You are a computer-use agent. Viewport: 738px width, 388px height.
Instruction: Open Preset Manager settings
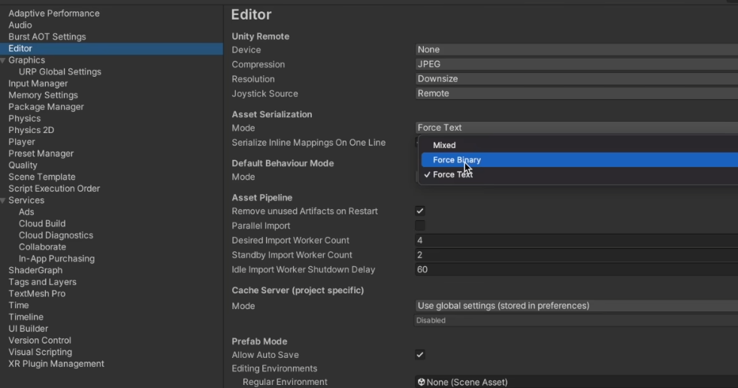coord(41,153)
